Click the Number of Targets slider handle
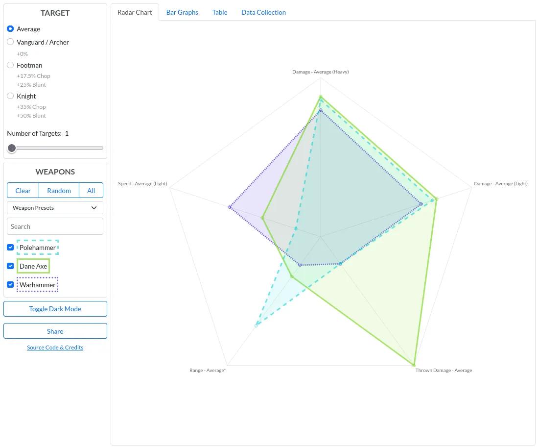The image size is (538, 448). (12, 148)
